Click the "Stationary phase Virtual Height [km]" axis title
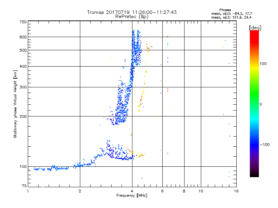278x208 pixels. [x=15, y=104]
